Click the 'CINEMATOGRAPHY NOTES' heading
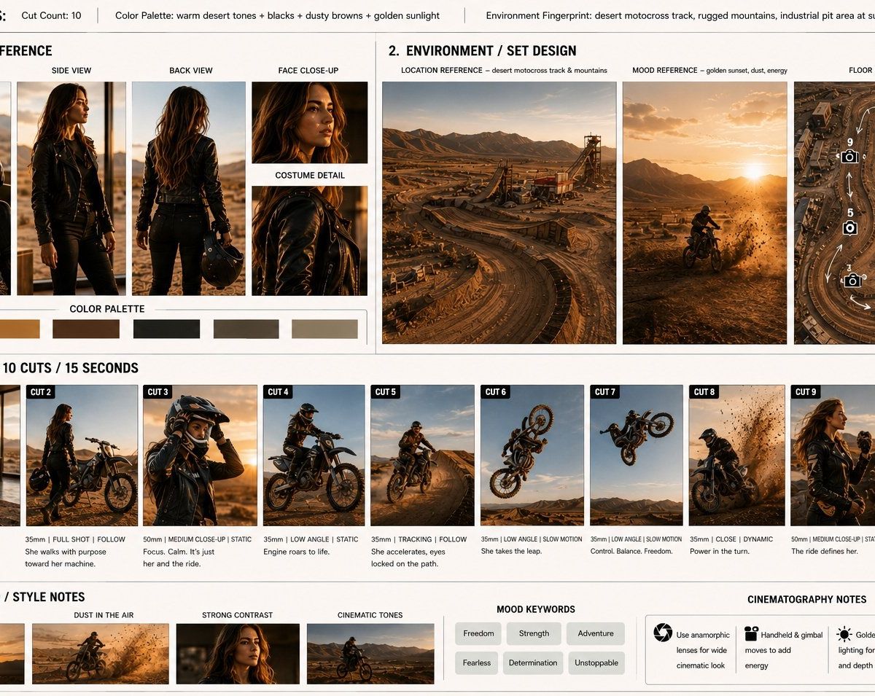875x696 pixels. (x=807, y=599)
